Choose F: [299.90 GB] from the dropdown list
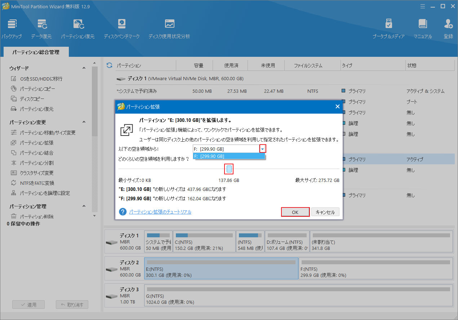This screenshot has width=458, height=320. coord(229,156)
